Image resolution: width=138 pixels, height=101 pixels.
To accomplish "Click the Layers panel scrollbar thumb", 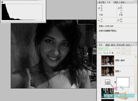I will pyautogui.click(x=136, y=76).
